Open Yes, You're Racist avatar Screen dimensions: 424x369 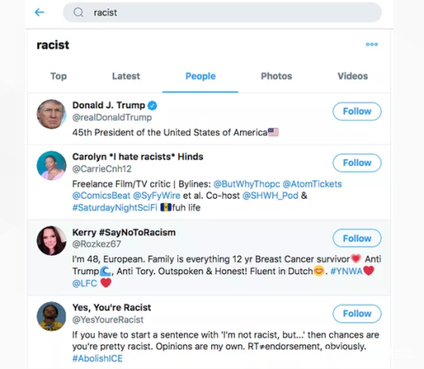pyautogui.click(x=52, y=317)
